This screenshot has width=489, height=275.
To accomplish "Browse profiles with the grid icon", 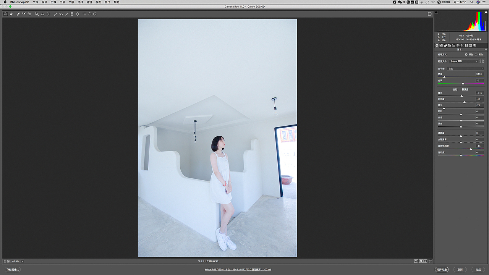I will [481, 61].
